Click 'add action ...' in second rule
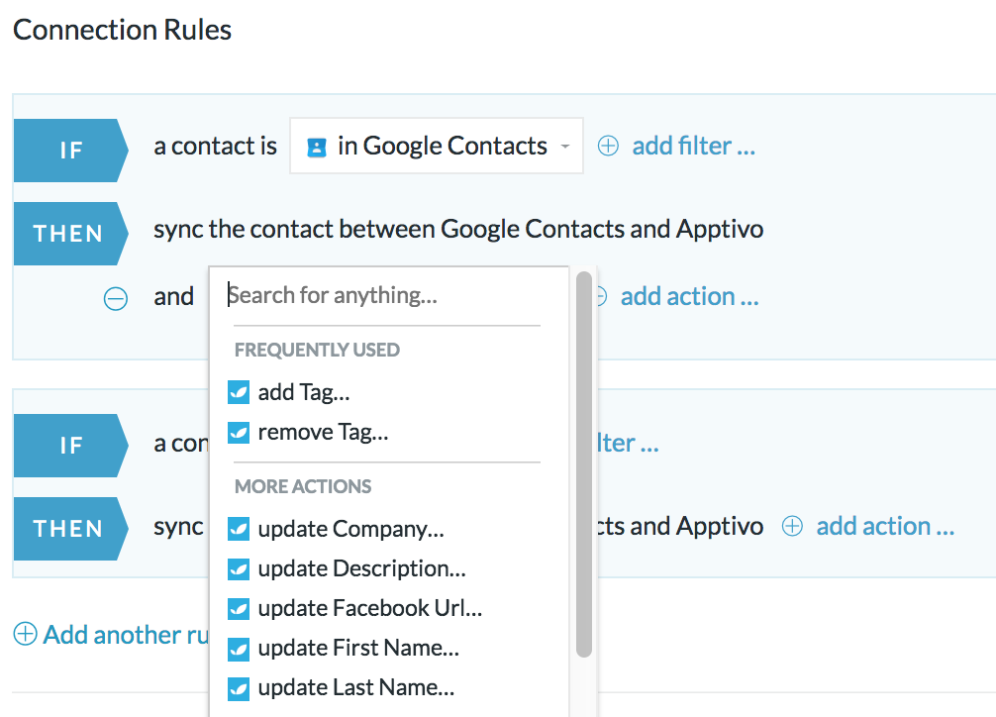 (885, 526)
